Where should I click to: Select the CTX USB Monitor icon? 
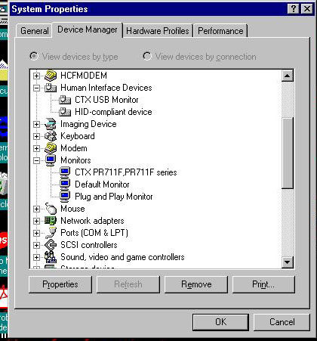tap(65, 100)
